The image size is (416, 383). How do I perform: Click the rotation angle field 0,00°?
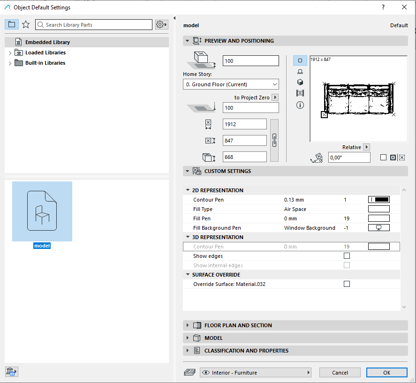coord(349,158)
